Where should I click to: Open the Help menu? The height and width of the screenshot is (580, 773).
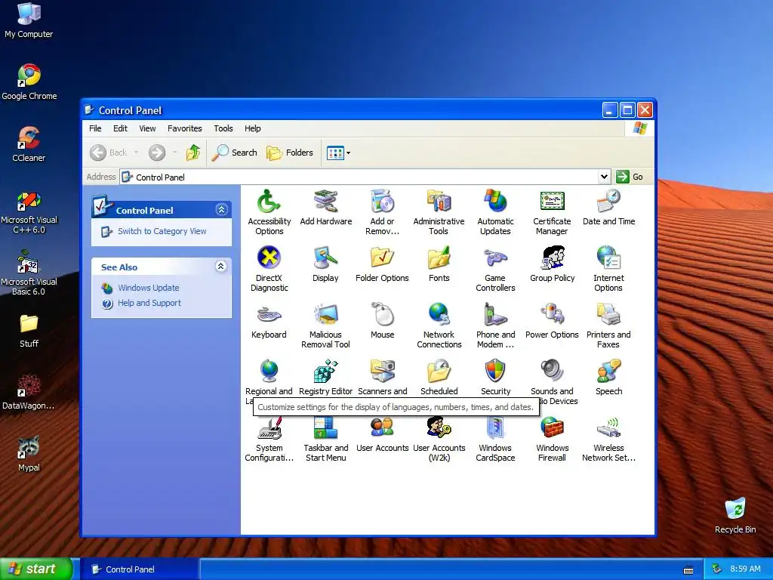point(252,128)
